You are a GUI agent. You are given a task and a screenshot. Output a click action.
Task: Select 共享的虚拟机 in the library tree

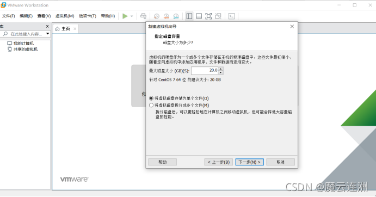point(26,50)
